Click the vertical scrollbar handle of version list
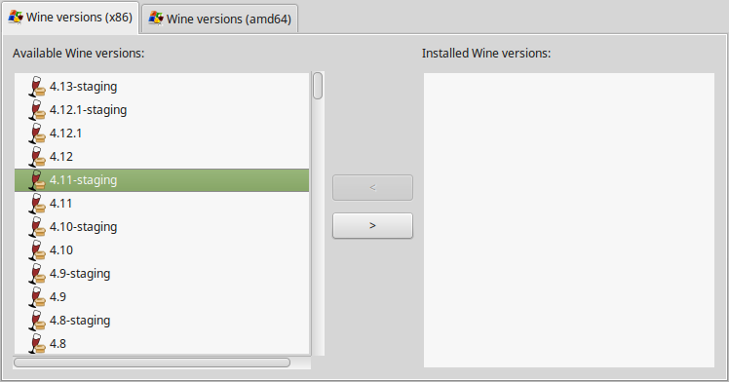Viewport: 729px width, 382px height. 318,86
